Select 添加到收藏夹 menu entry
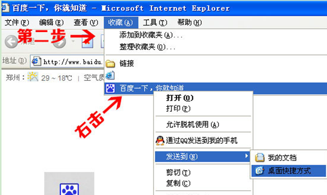 pyautogui.click(x=151, y=35)
